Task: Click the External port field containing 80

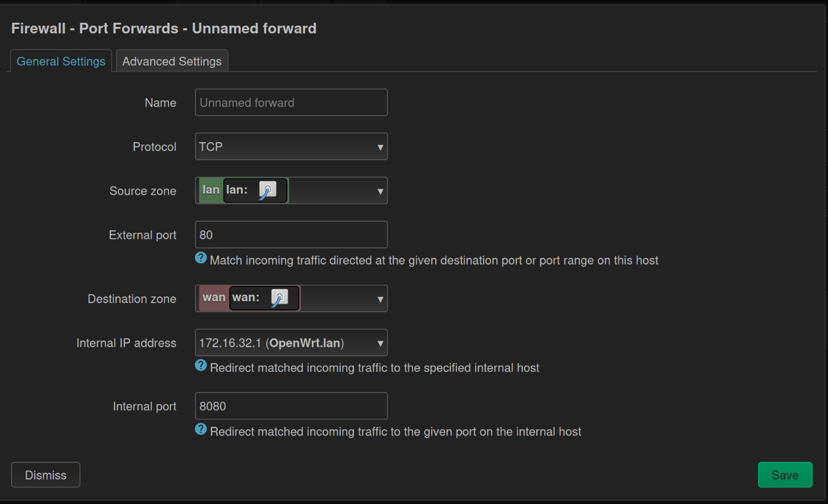Action: tap(291, 235)
